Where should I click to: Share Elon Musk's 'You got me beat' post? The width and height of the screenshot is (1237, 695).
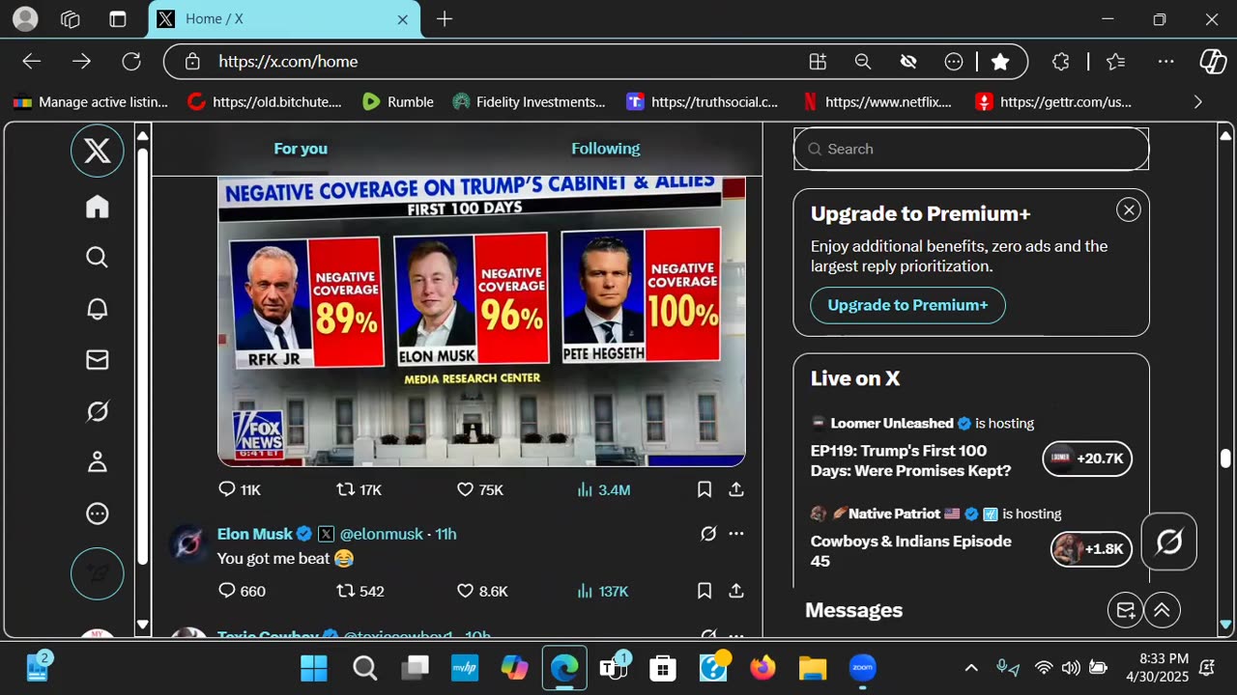tap(736, 591)
